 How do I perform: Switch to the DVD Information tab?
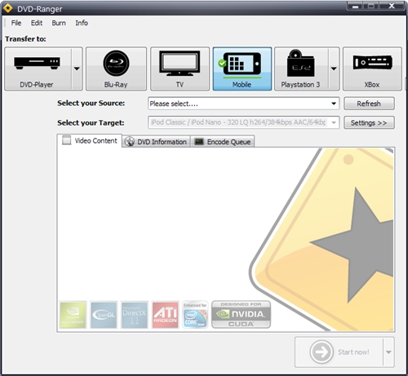coord(156,142)
